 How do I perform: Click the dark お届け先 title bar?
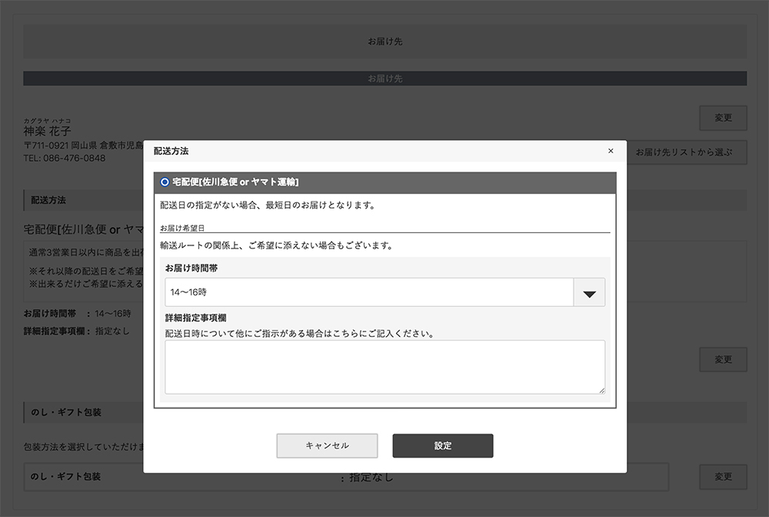(x=384, y=78)
